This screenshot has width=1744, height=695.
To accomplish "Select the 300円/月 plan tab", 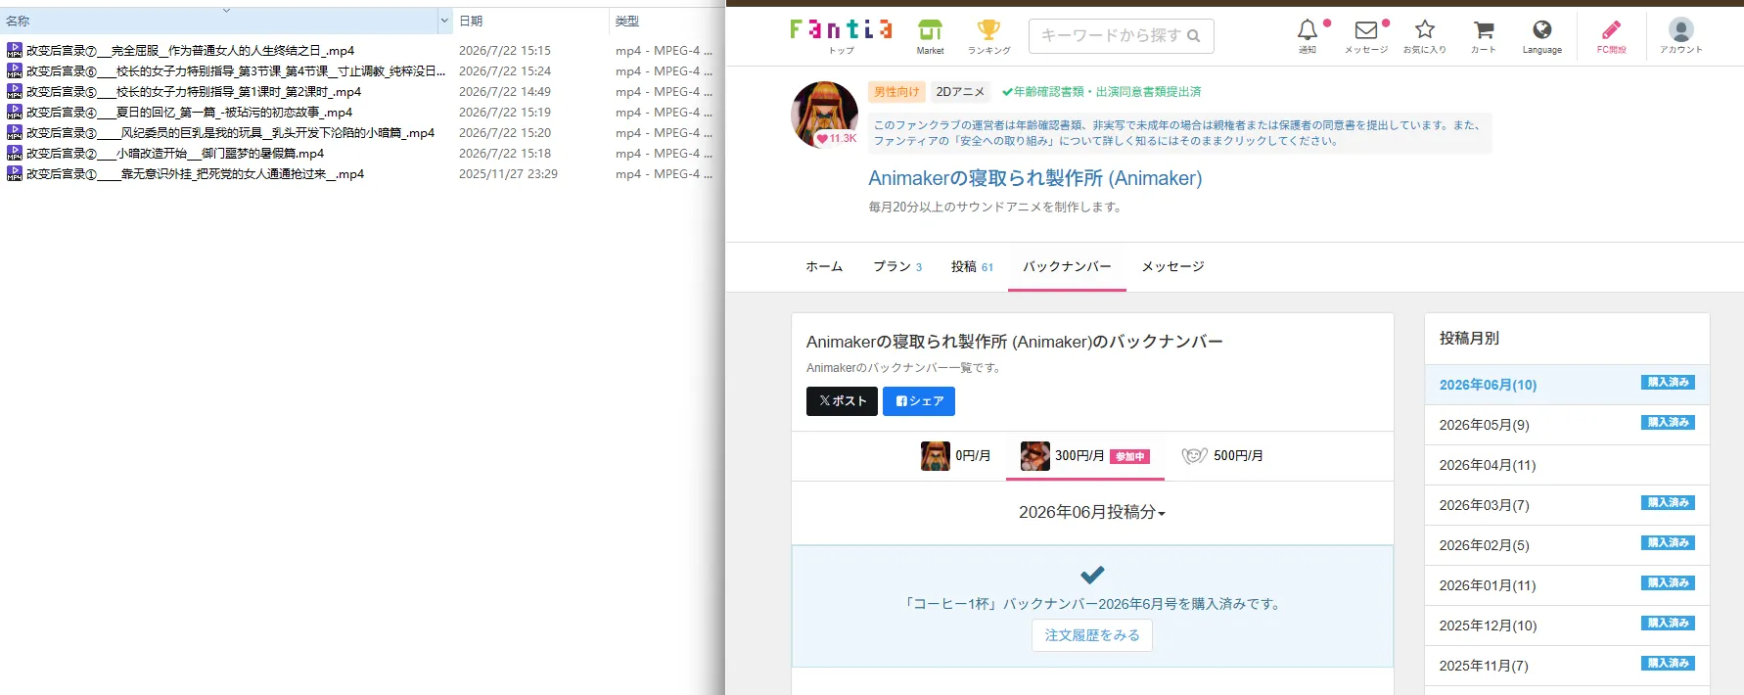I will click(x=1085, y=456).
